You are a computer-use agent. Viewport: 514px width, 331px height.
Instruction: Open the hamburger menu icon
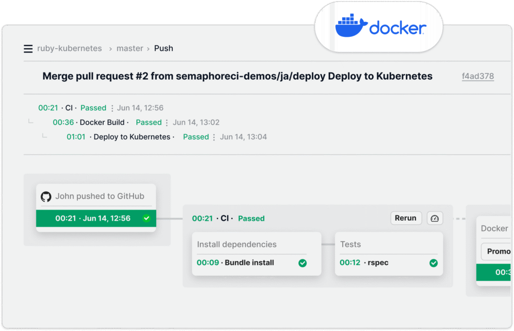[28, 49]
